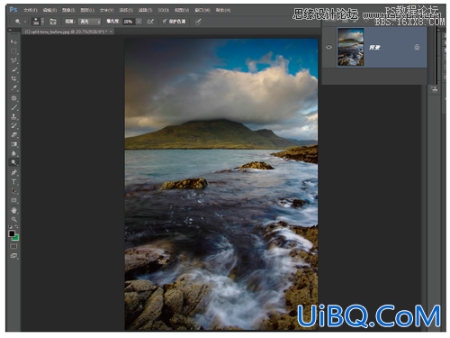450x338 pixels.
Task: Toggle the Brush panel icon
Action: point(53,22)
